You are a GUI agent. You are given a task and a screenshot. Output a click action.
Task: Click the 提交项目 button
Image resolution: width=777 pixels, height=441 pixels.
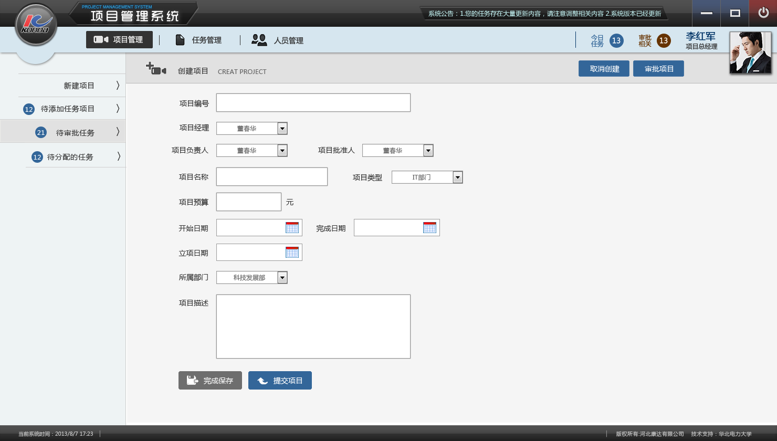pyautogui.click(x=280, y=380)
